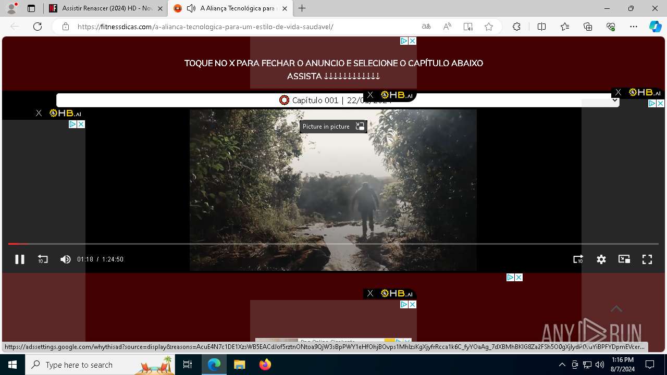This screenshot has height=375, width=667.
Task: Open system volume tray icon
Action: pyautogui.click(x=600, y=365)
